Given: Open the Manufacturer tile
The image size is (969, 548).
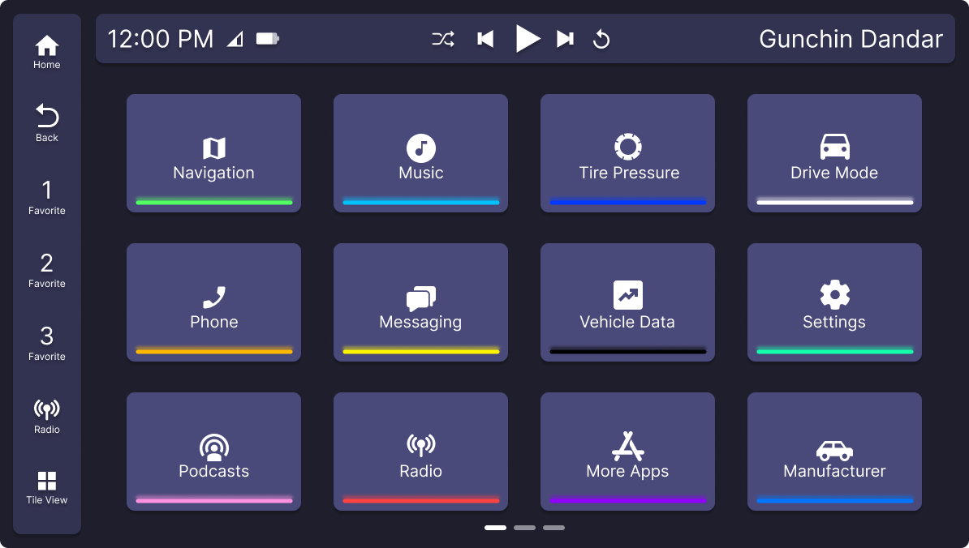Looking at the screenshot, I should [x=834, y=452].
